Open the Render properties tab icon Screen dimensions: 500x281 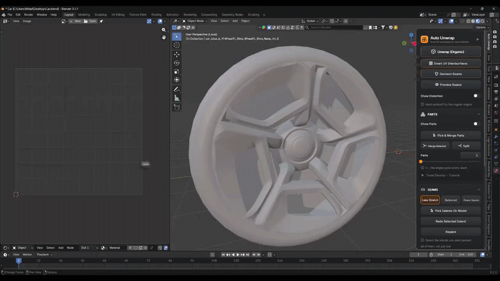tap(496, 85)
